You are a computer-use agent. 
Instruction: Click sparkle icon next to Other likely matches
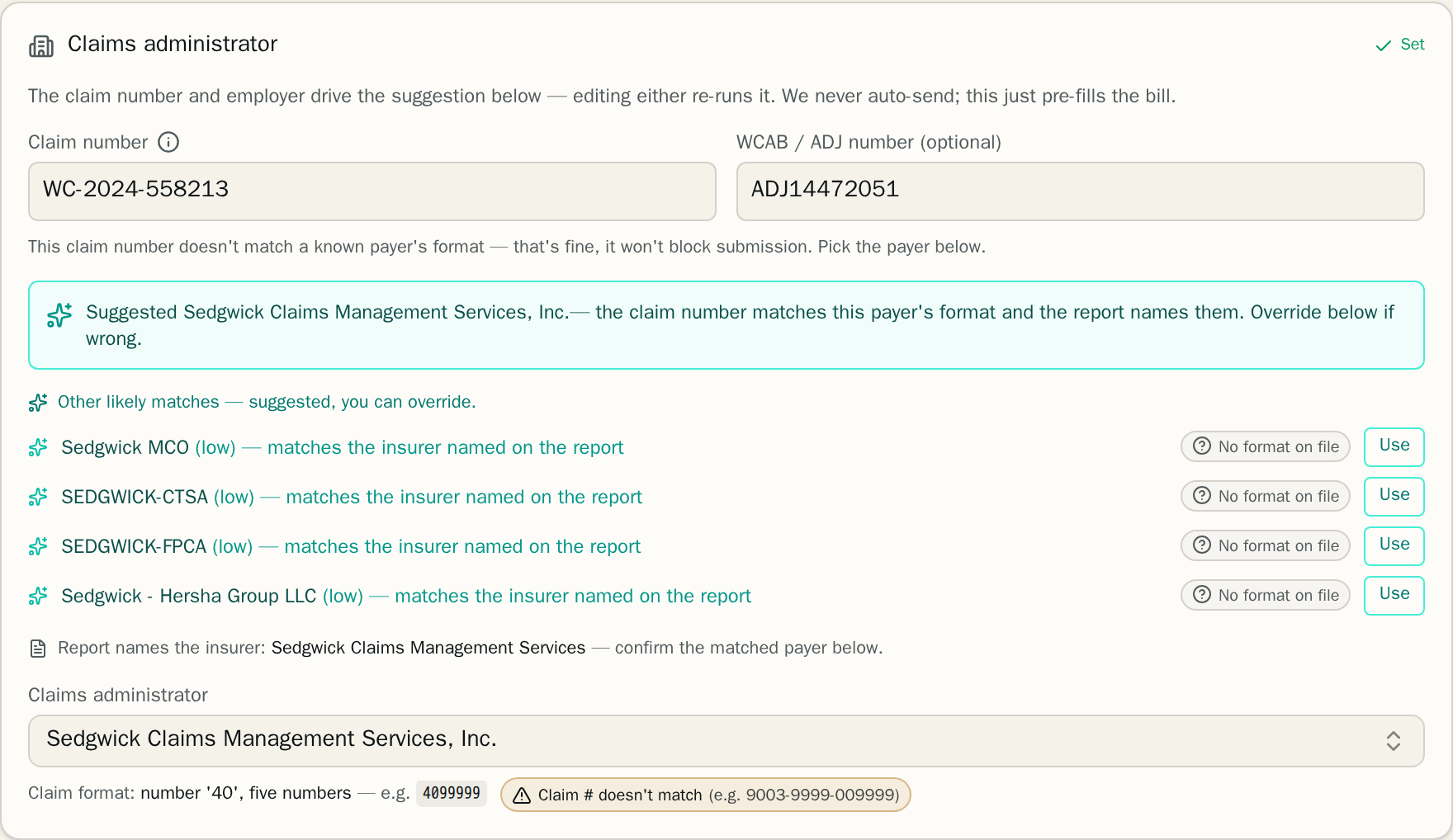pos(38,402)
